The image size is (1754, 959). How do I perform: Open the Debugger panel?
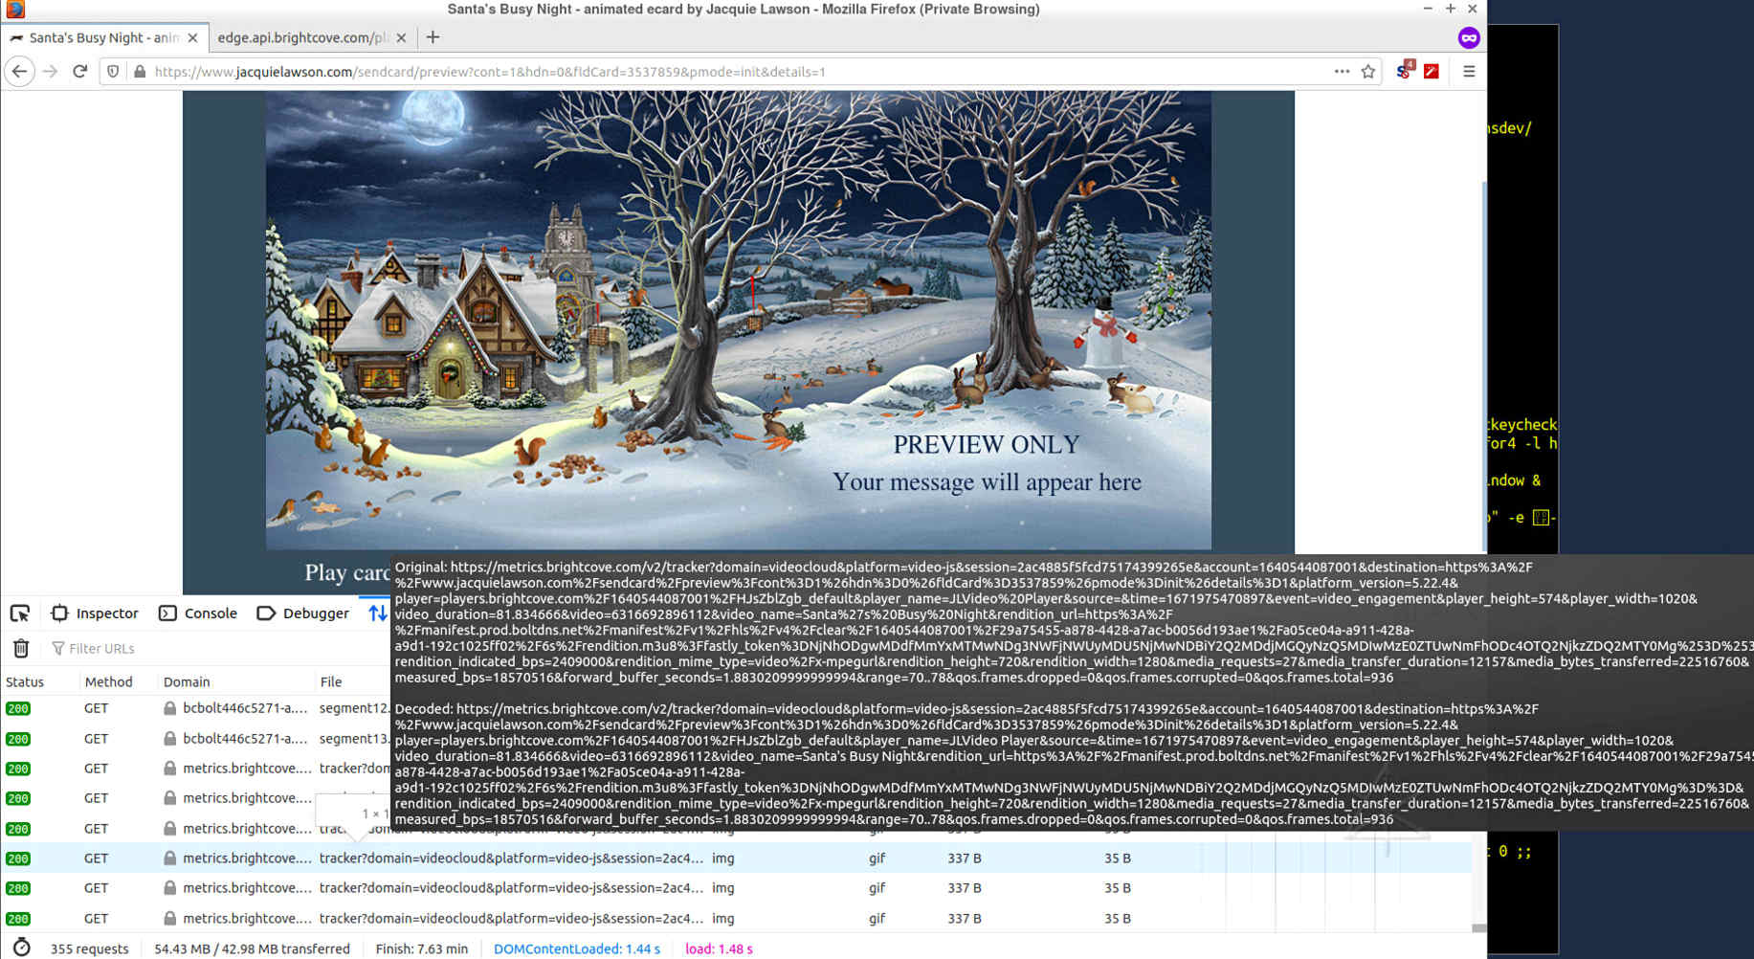tap(303, 613)
